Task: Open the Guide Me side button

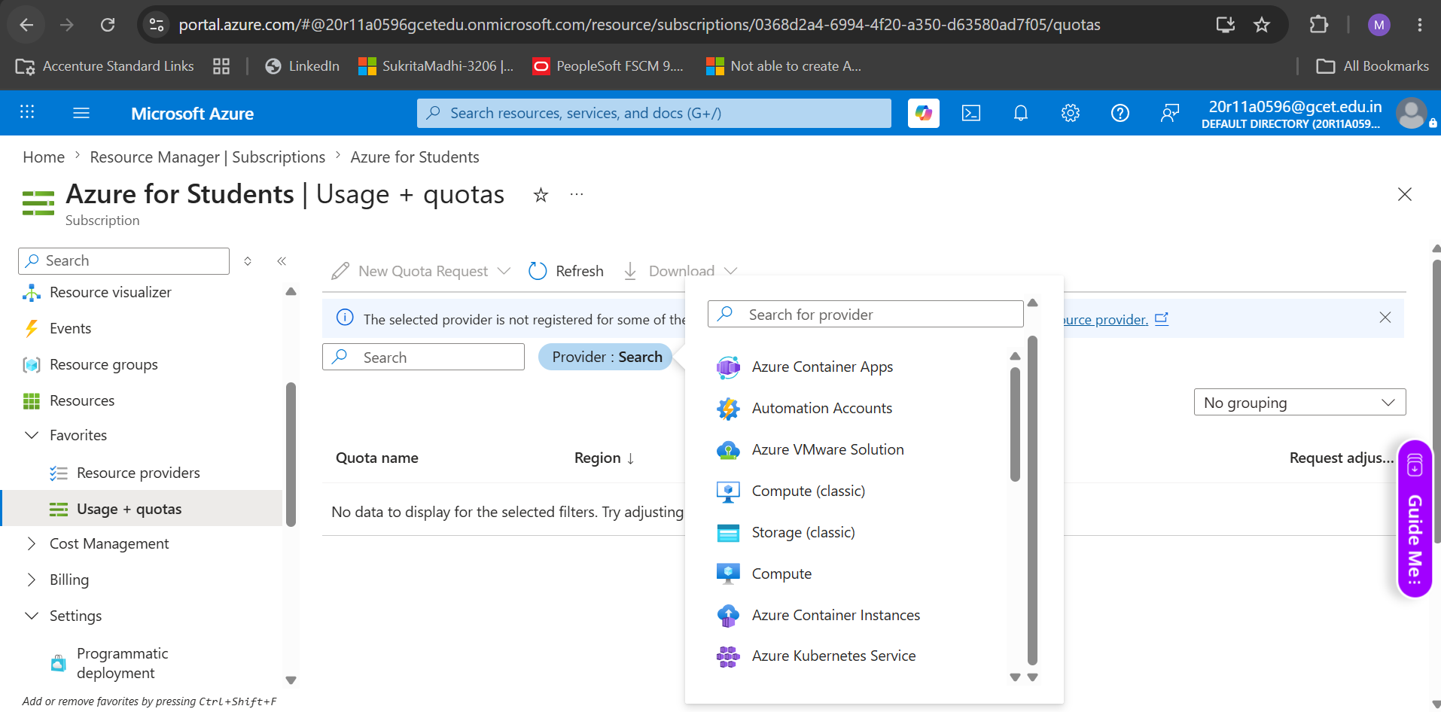Action: tap(1415, 519)
